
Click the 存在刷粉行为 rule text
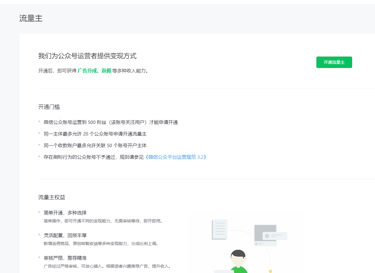pos(93,157)
